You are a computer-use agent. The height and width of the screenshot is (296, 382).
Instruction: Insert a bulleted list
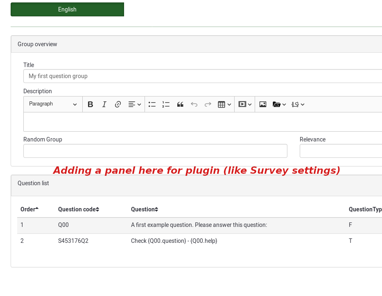tap(152, 104)
